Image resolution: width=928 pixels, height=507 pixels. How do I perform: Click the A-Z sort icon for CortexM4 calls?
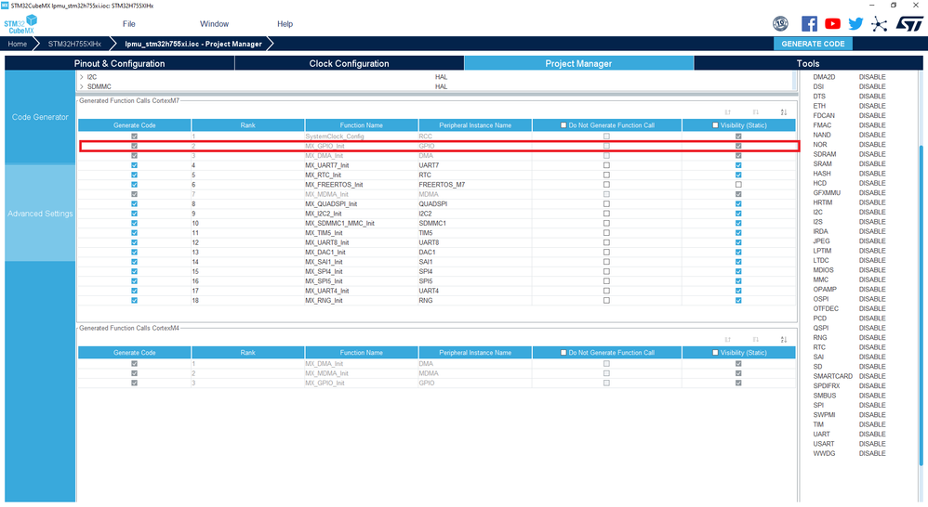pos(784,339)
